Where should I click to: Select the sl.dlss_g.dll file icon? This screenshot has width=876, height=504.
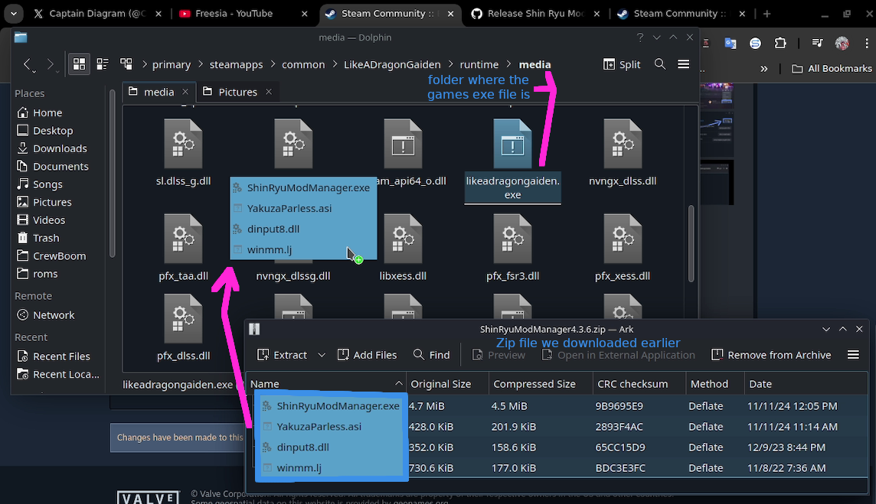click(183, 144)
